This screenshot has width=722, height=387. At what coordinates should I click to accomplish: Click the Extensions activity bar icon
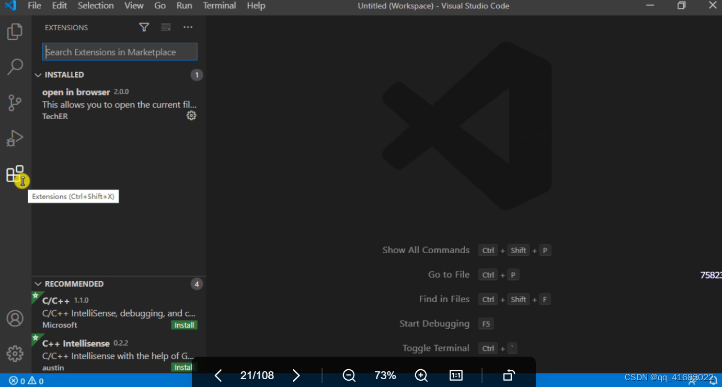[15, 174]
